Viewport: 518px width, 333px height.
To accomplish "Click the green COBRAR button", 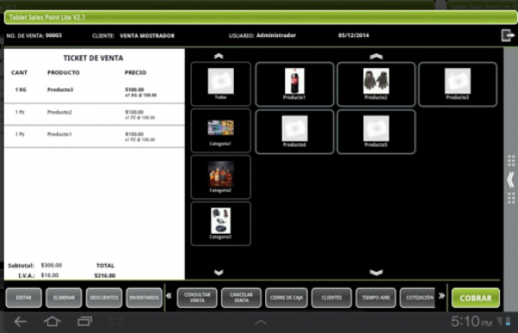I will click(476, 298).
